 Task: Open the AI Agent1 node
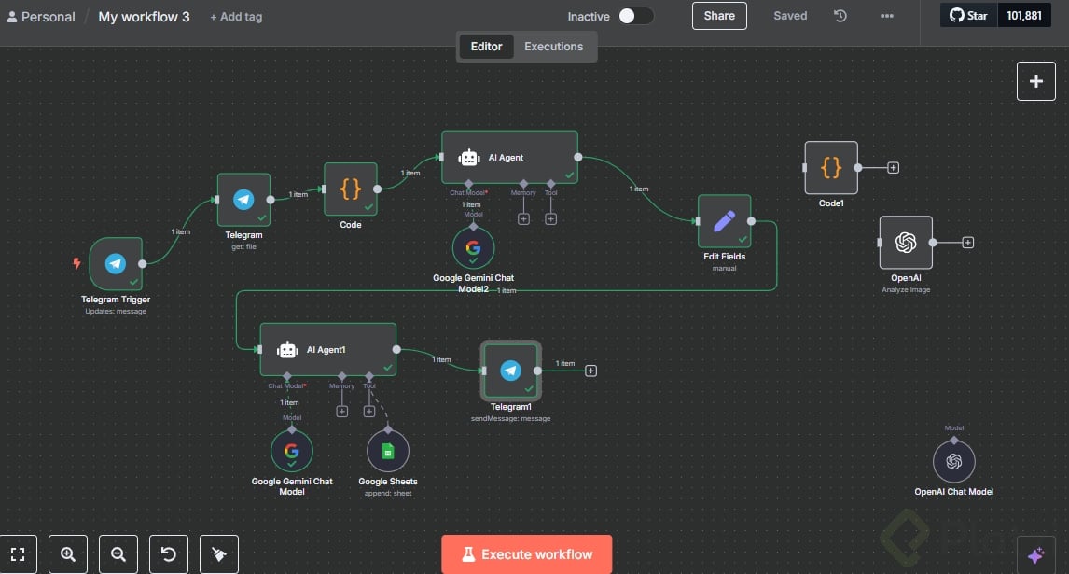(328, 349)
